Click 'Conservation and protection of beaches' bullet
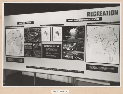123x94 pixels. [51, 56]
